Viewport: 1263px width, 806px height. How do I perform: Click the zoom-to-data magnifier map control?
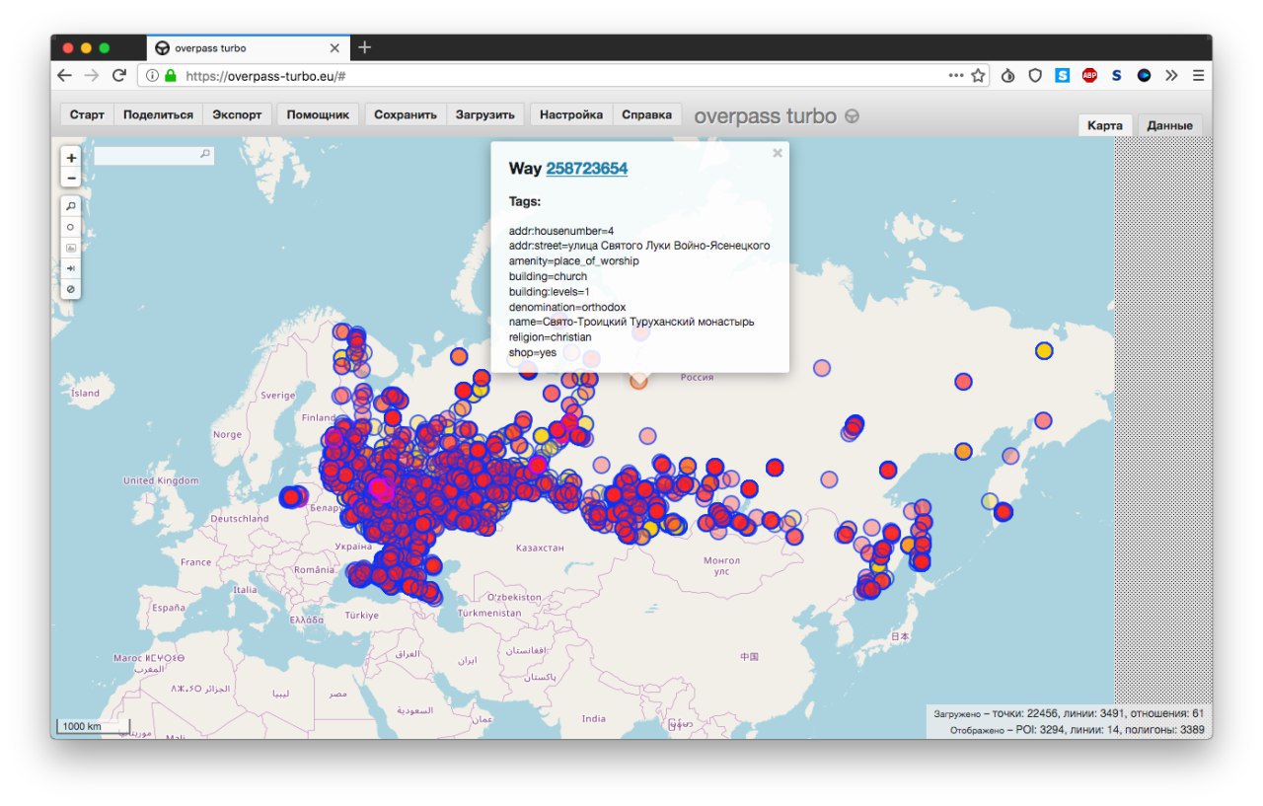coord(71,206)
